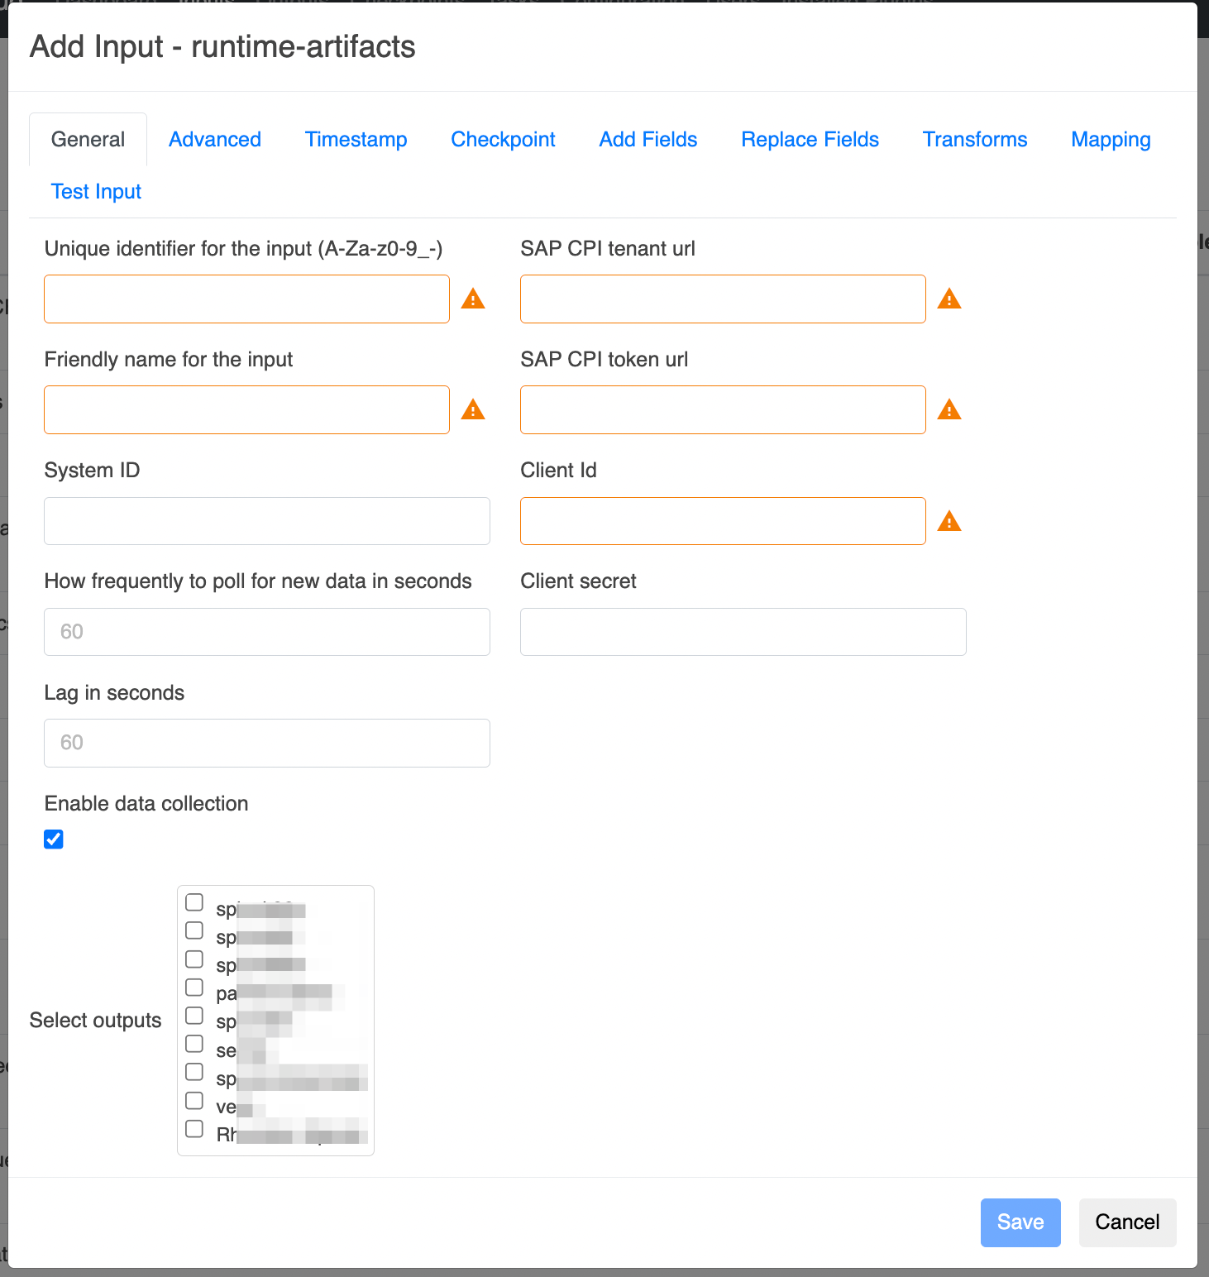The height and width of the screenshot is (1277, 1209).
Task: Check the last output starting with Rh
Action: (x=194, y=1129)
